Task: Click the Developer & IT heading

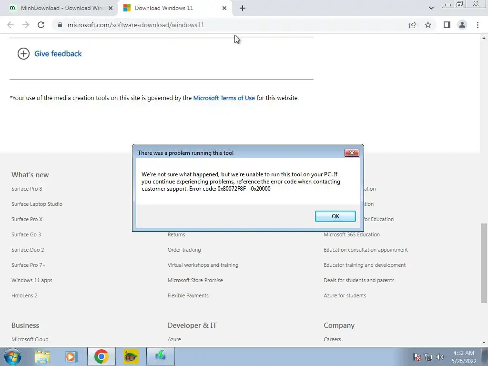Action: click(192, 325)
